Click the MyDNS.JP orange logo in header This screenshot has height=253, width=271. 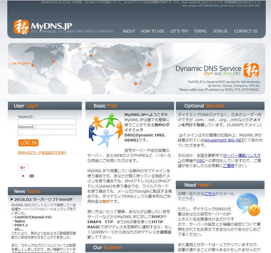pyautogui.click(x=21, y=27)
